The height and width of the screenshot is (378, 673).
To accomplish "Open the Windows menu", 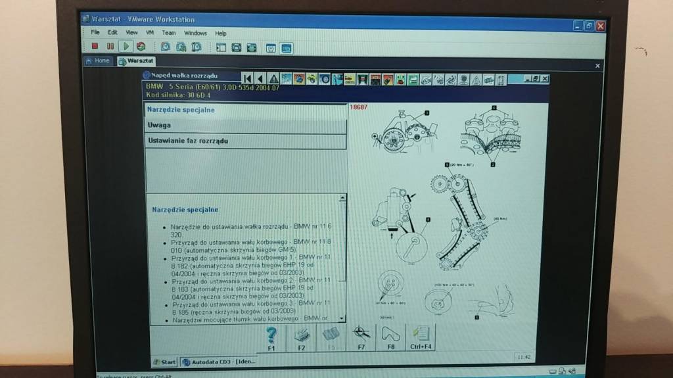I will point(195,33).
